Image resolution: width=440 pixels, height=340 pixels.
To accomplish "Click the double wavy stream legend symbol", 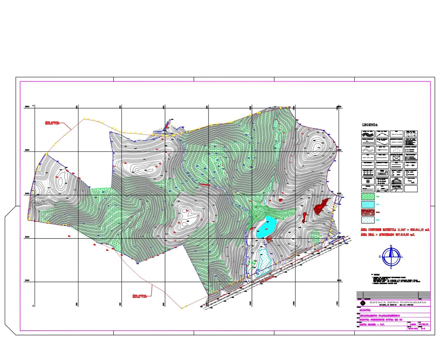I will pyautogui.click(x=368, y=150).
